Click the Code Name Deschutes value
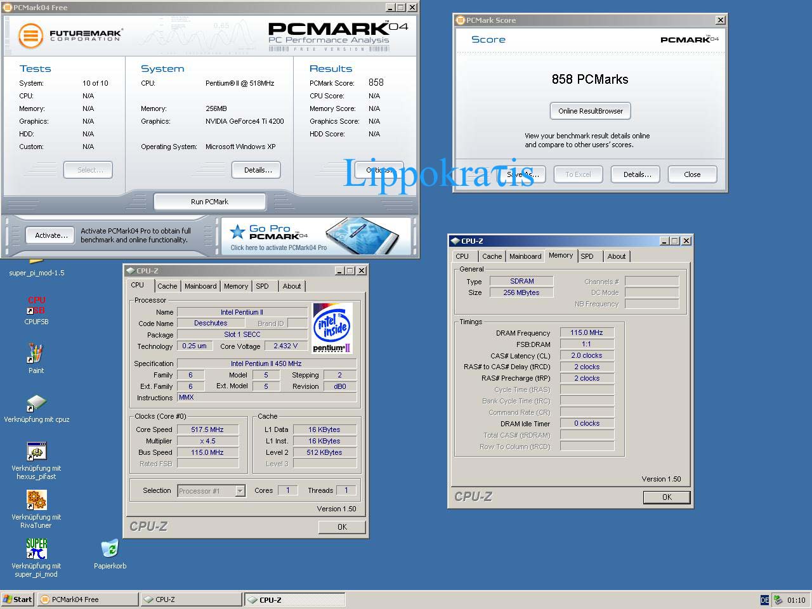The image size is (812, 609). tap(211, 323)
